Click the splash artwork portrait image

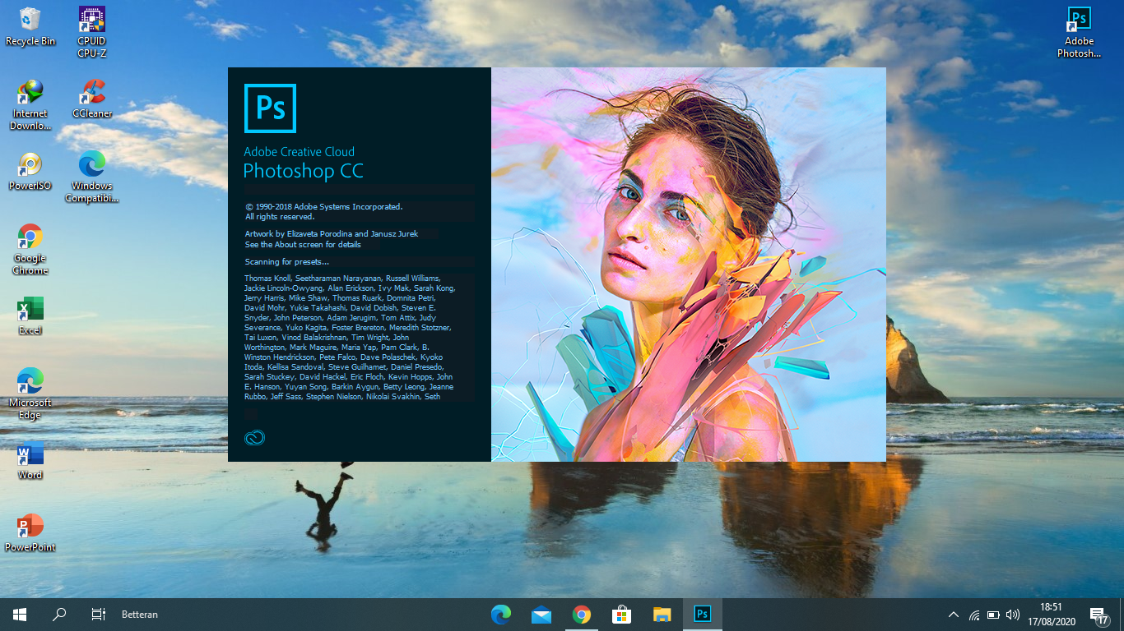tap(689, 265)
